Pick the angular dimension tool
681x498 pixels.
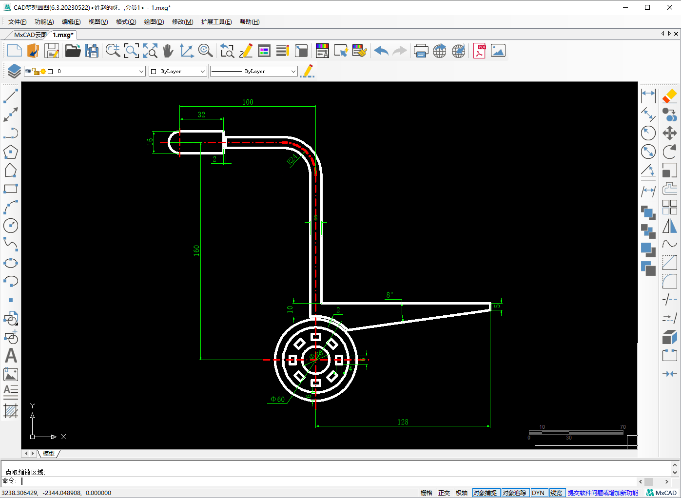(648, 170)
